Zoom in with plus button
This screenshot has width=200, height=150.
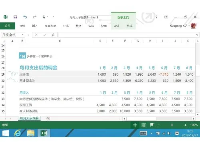click(x=186, y=125)
